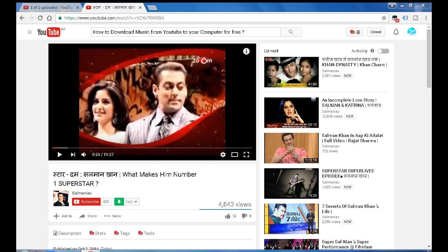Open An Incomplete Love Story thumbnail
This screenshot has height=252, width=448.
(291, 113)
